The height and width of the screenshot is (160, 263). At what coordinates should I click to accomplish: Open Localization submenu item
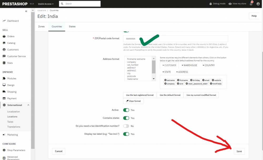coord(13,112)
